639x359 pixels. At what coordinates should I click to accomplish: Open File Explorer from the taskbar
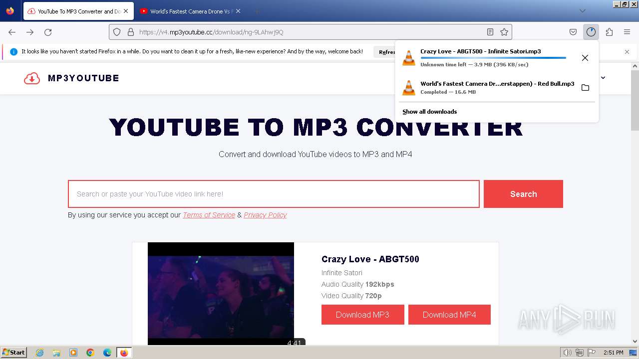click(x=56, y=353)
